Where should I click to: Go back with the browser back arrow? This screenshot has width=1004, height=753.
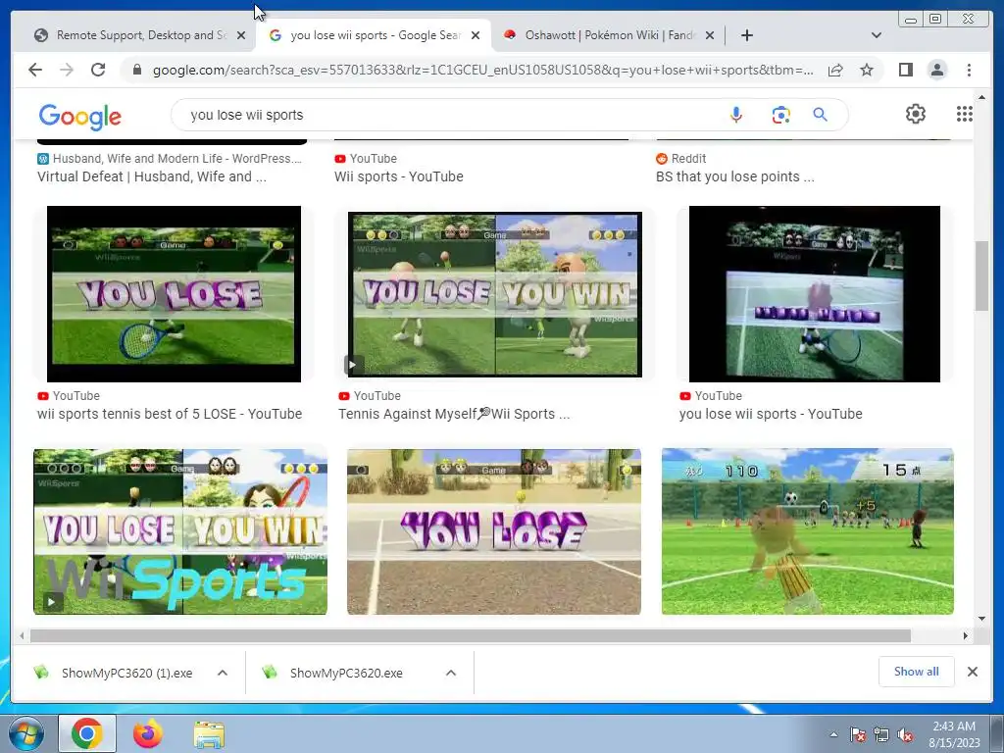coord(35,70)
